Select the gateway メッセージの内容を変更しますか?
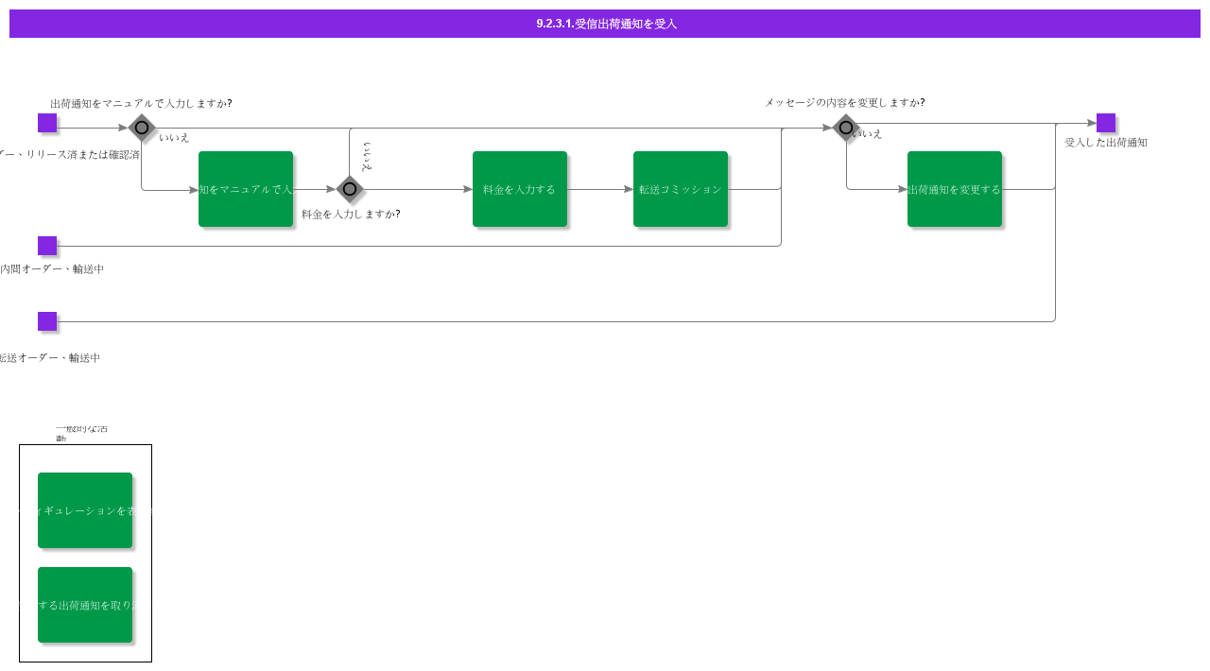The image size is (1210, 671). [x=846, y=128]
